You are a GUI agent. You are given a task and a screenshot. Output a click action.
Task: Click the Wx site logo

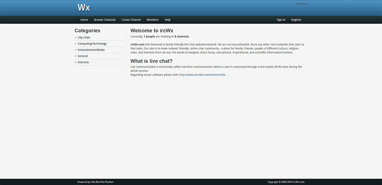pyautogui.click(x=84, y=7)
